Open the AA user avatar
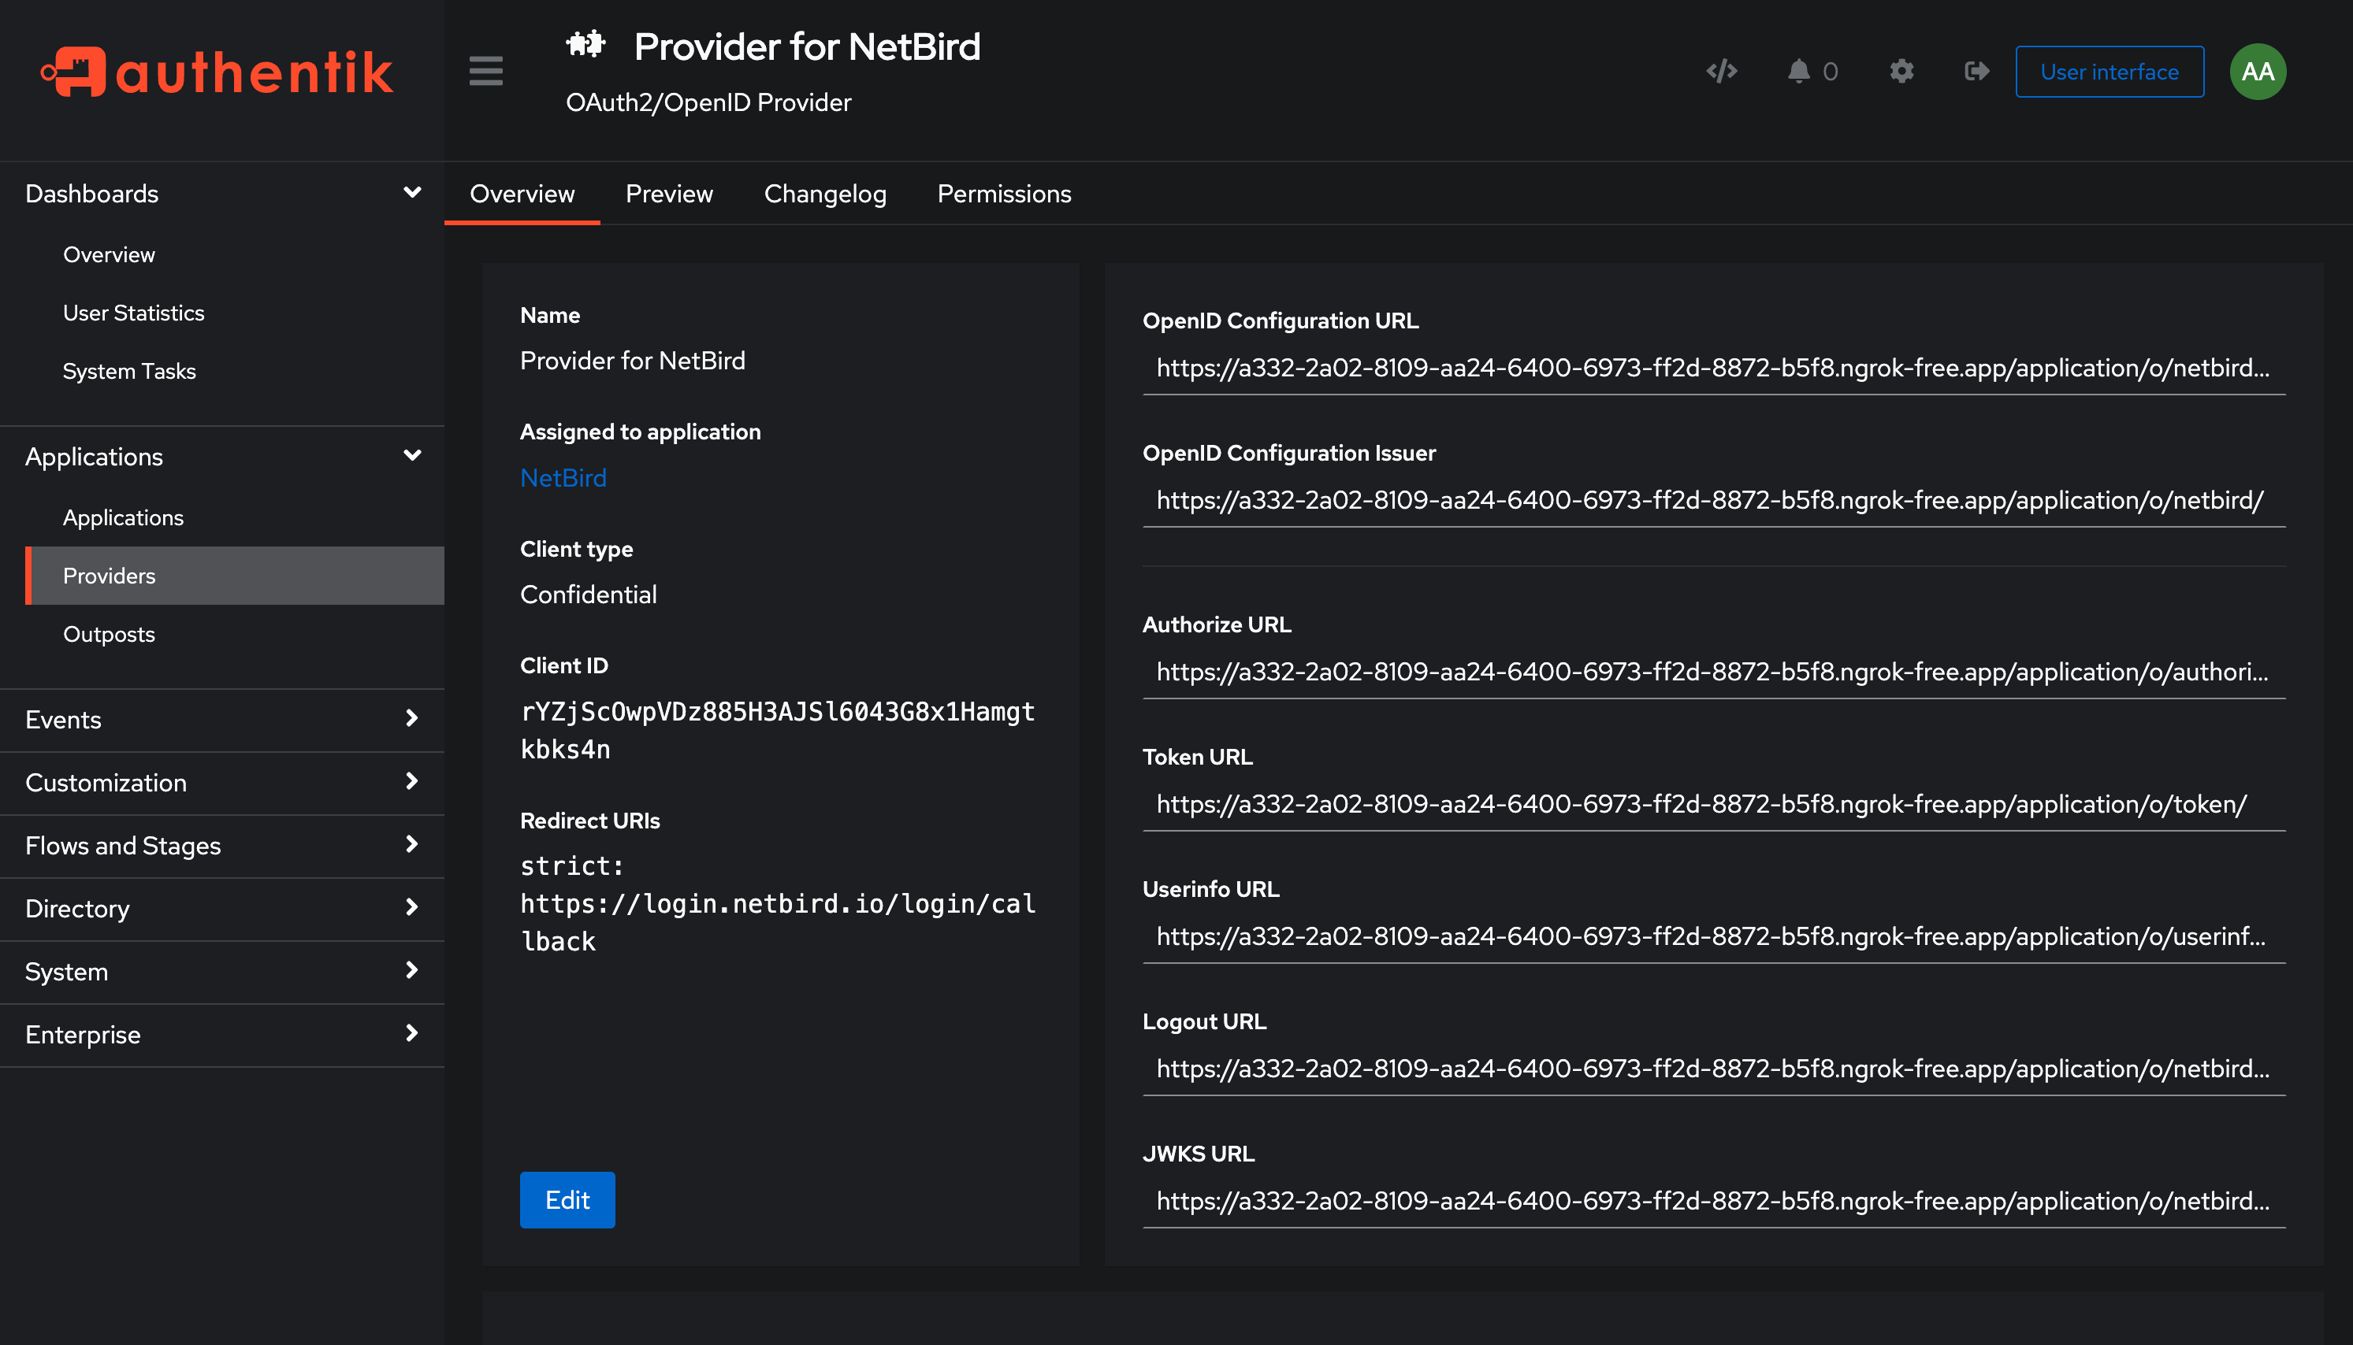The height and width of the screenshot is (1345, 2353). [2257, 71]
